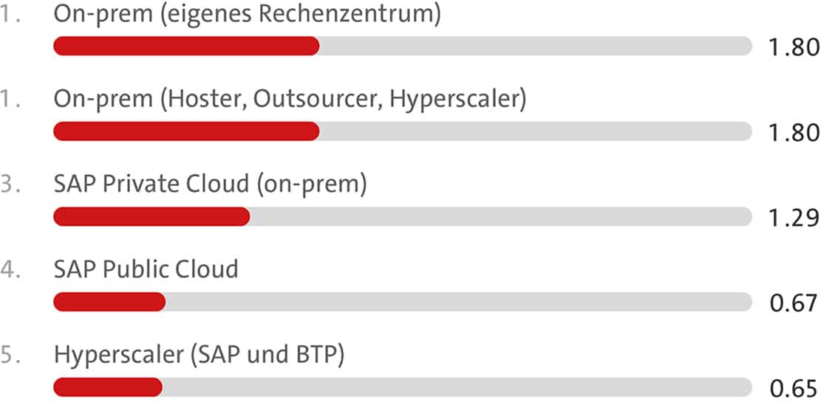Click the 'On-prem (Hoster, Outsourcer, Hyperscaler)' label

(x=290, y=98)
